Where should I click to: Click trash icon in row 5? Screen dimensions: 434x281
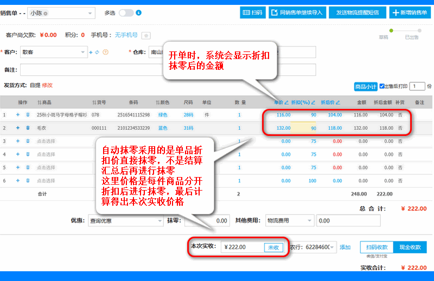(x=28, y=167)
